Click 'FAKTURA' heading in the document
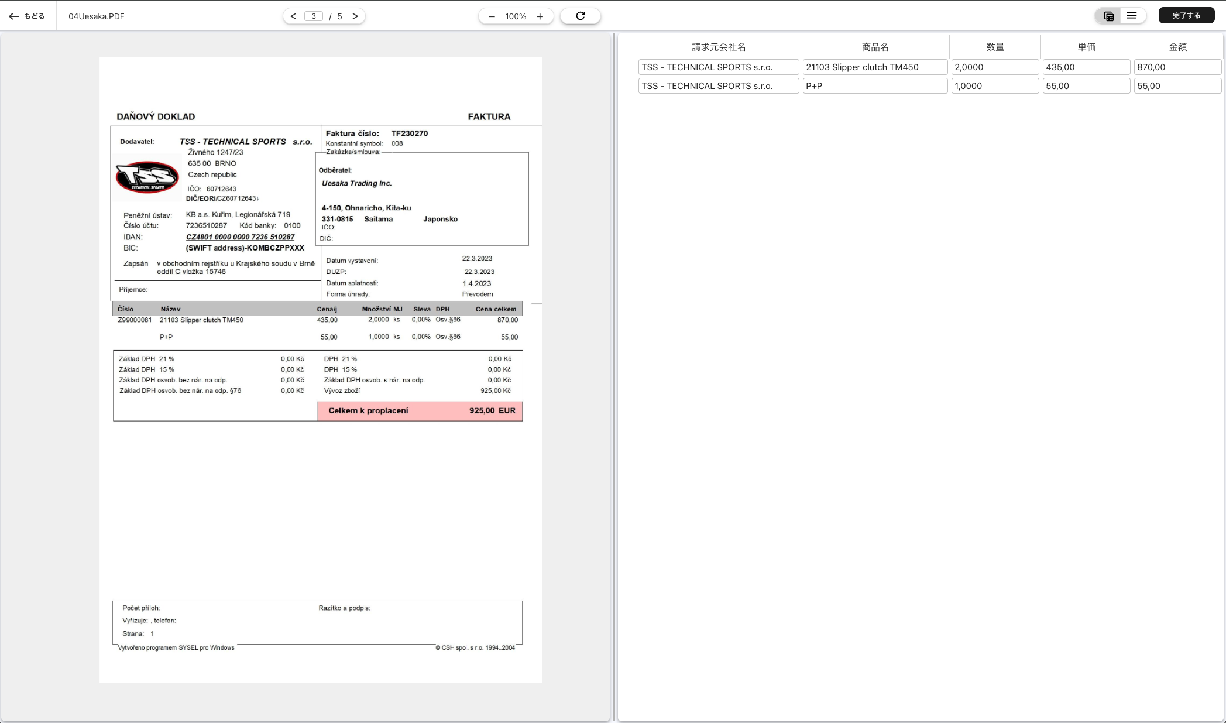 489,116
